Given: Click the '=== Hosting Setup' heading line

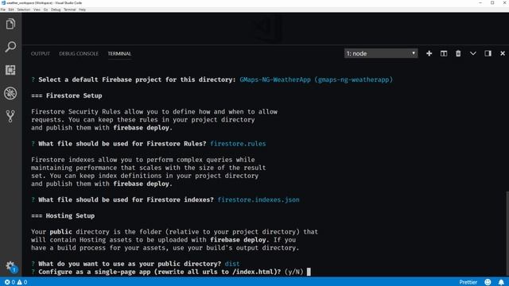Looking at the screenshot, I should click(x=63, y=215).
